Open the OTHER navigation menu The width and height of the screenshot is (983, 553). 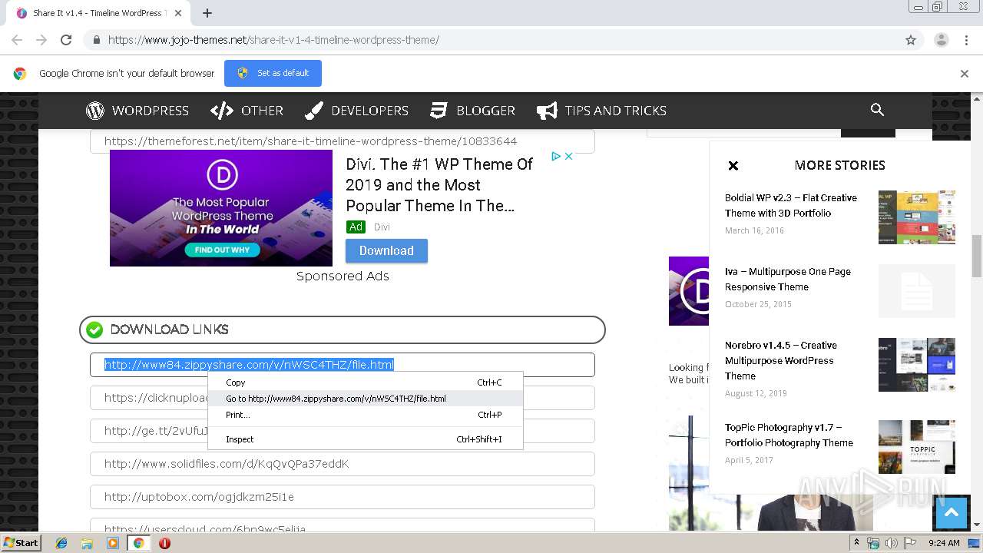(247, 111)
